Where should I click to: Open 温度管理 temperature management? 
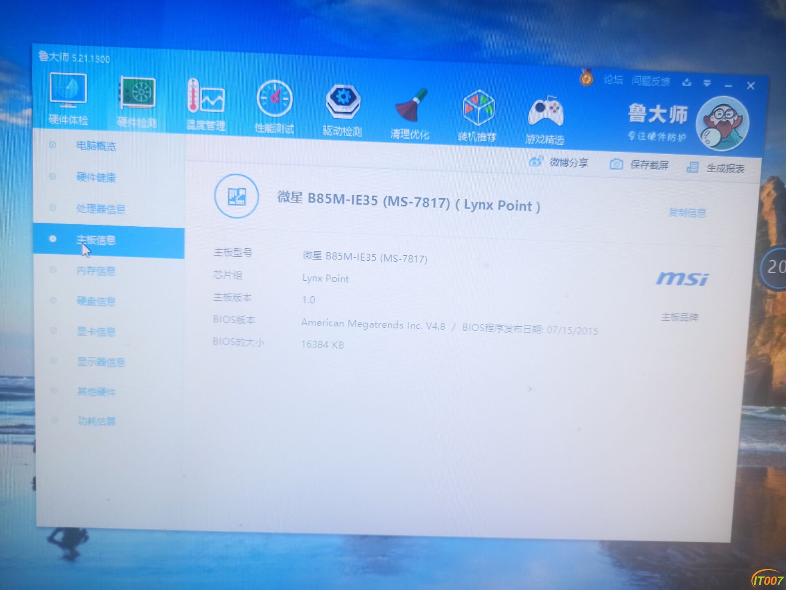206,104
